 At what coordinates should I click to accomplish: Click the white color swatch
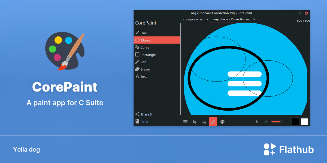(304, 122)
